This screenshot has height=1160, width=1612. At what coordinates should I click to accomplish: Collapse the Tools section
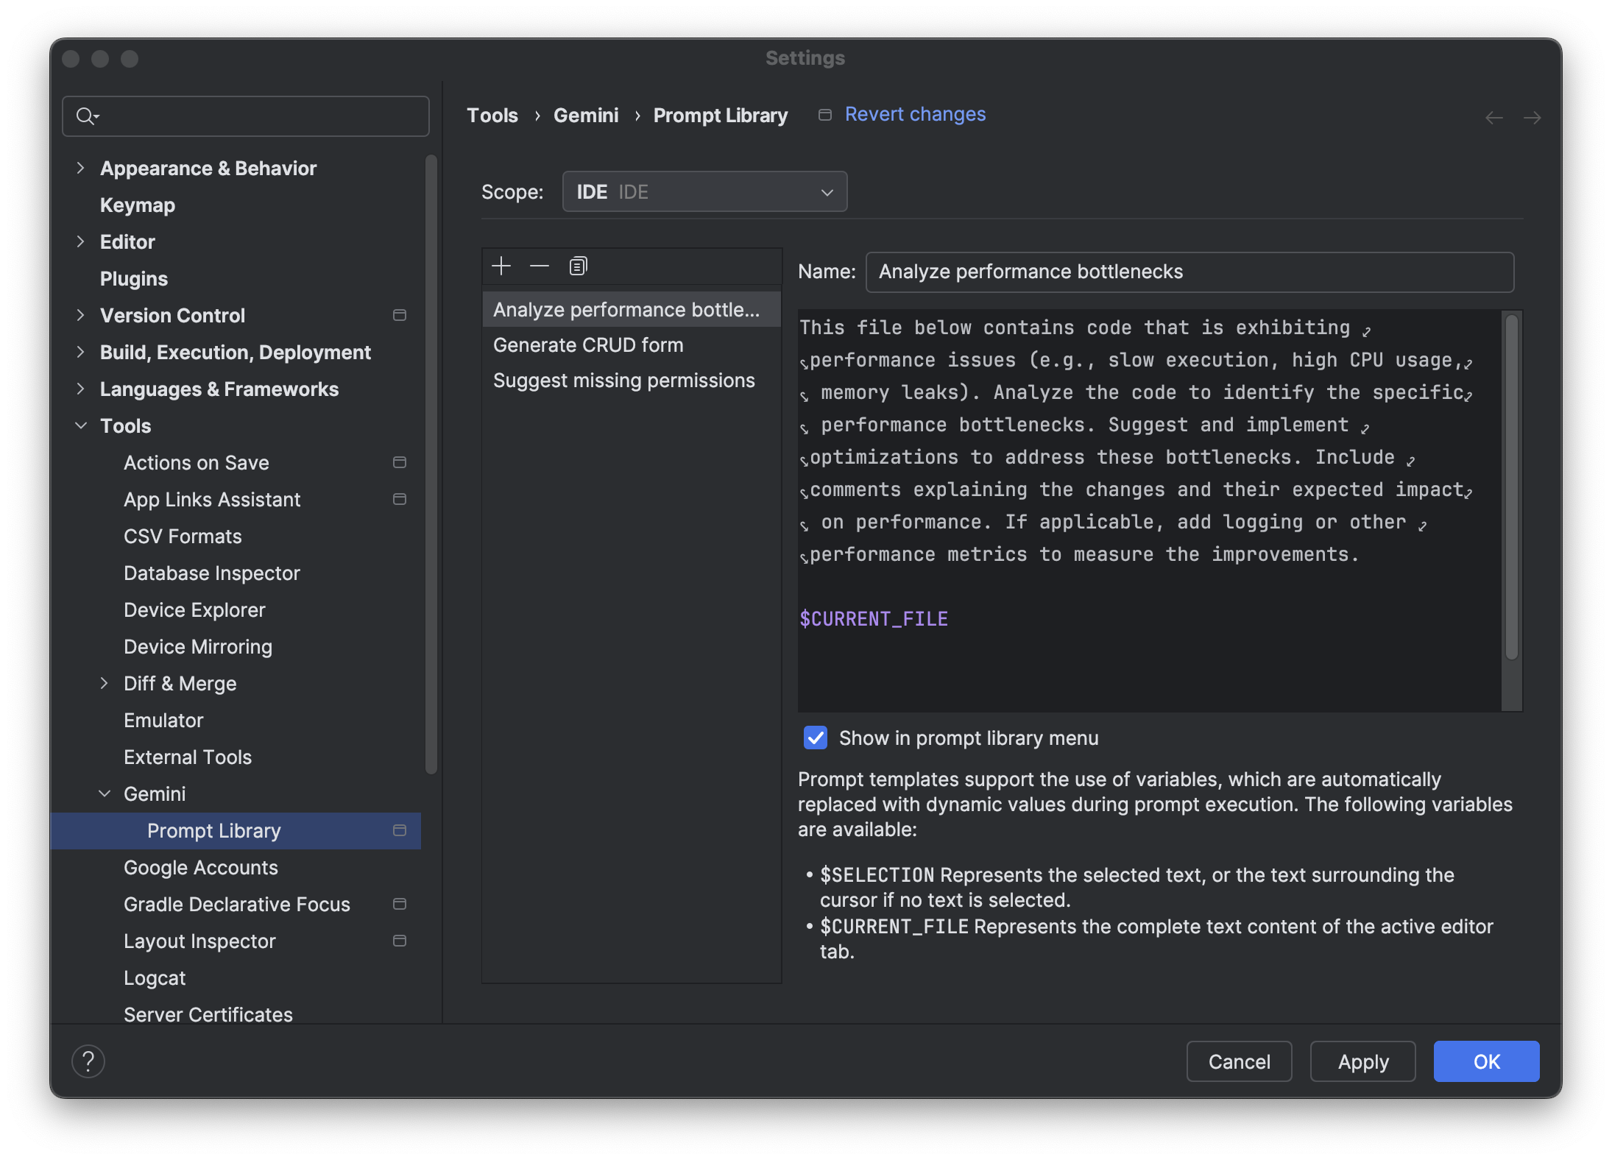point(81,425)
